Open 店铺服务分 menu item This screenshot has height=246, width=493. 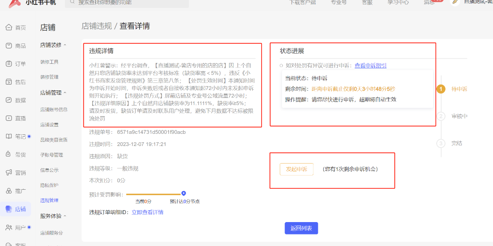point(51,233)
